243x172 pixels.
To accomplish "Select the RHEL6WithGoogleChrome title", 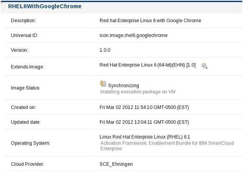I will (x=45, y=6).
